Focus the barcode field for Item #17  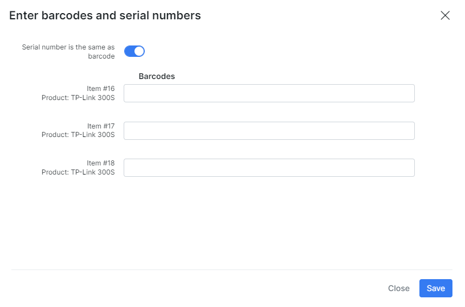[x=269, y=131]
